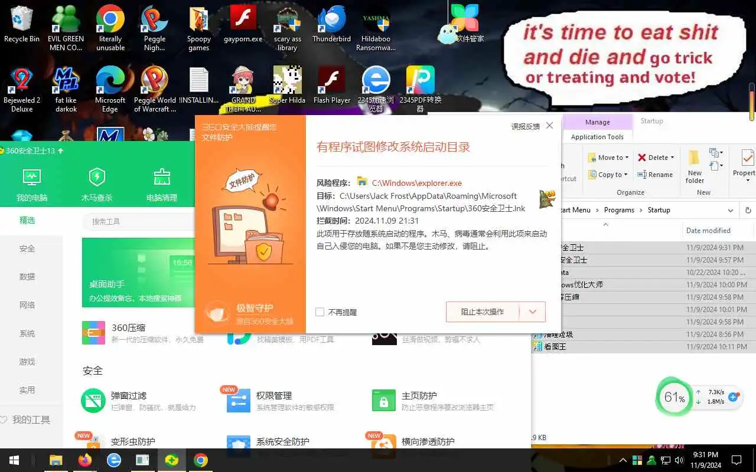This screenshot has width=756, height=472.
Task: Click Rename in Explorer ribbon
Action: tap(655, 175)
